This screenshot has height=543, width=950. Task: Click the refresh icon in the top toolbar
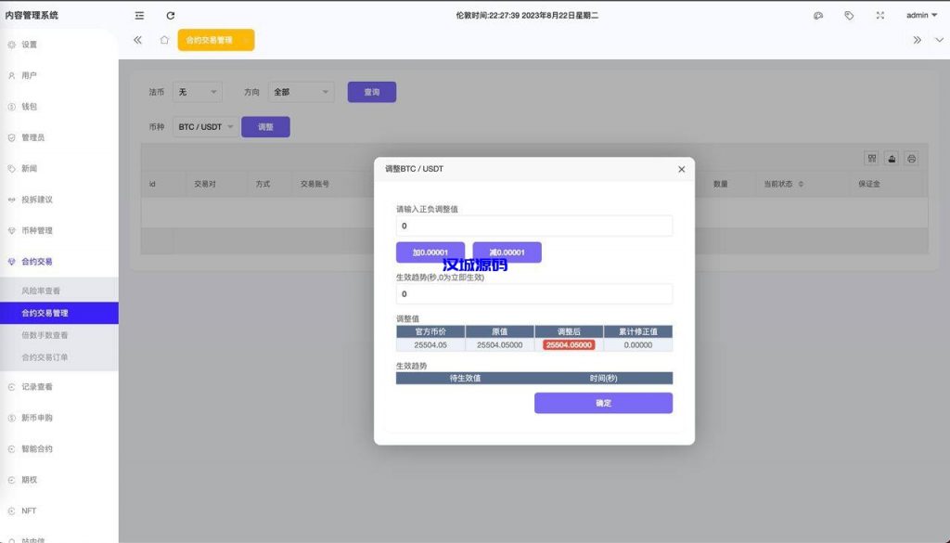[x=169, y=15]
